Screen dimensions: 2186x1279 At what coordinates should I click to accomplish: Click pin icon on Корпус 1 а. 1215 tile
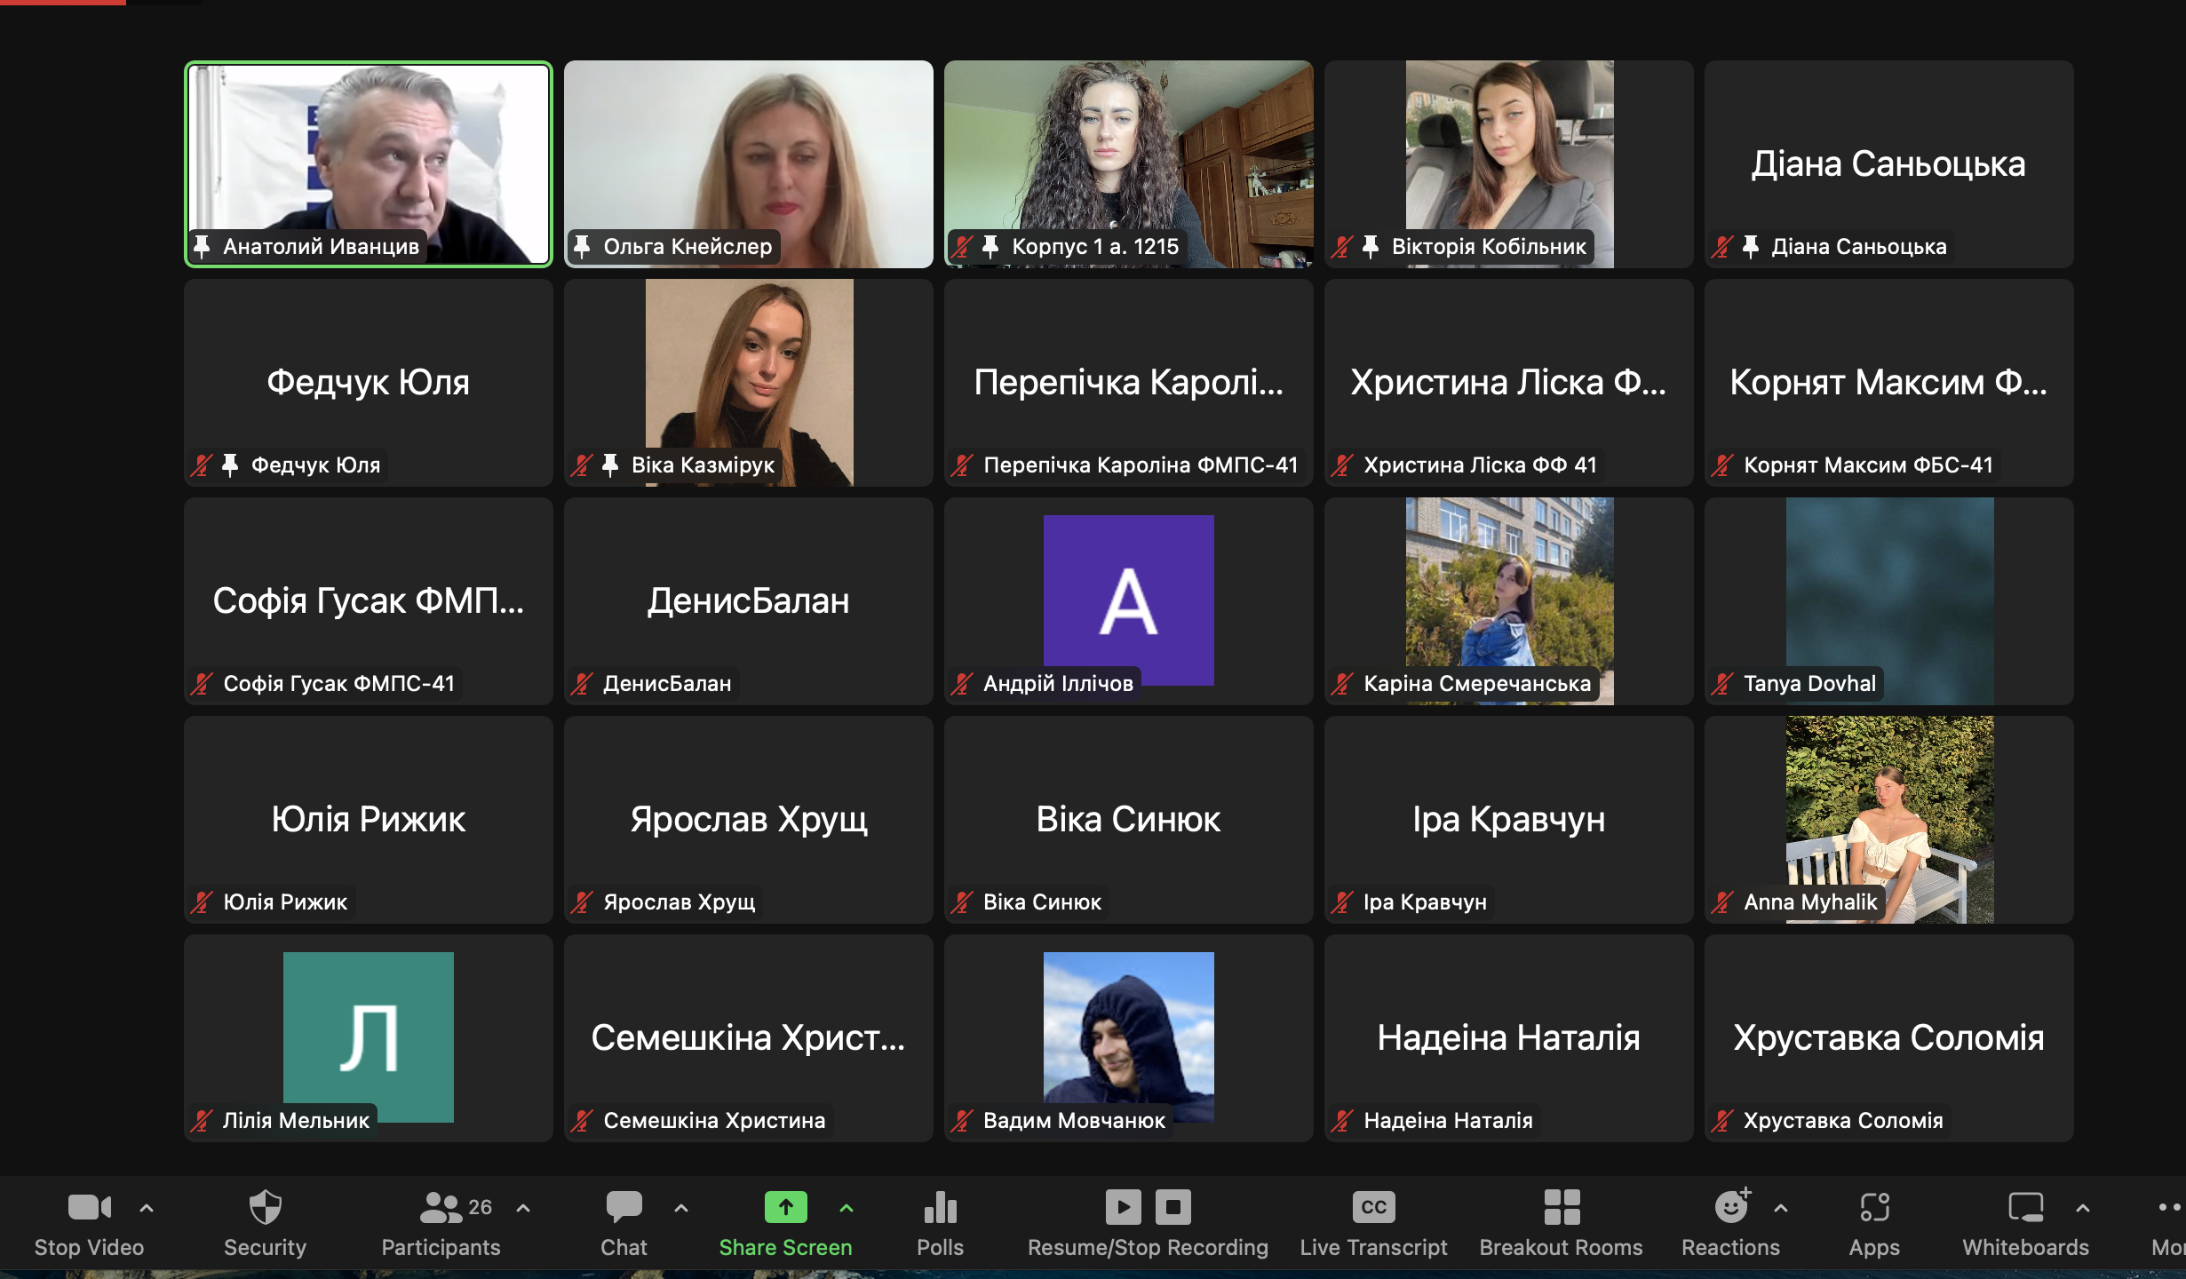990,246
